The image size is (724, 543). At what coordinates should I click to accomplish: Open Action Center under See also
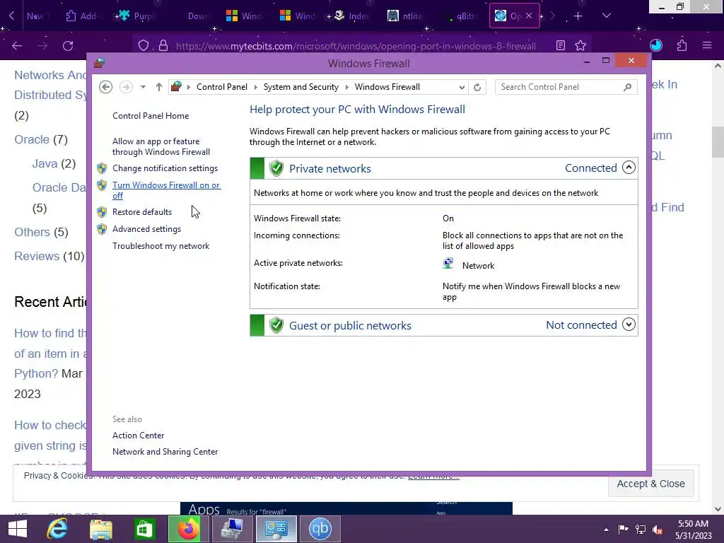(138, 436)
